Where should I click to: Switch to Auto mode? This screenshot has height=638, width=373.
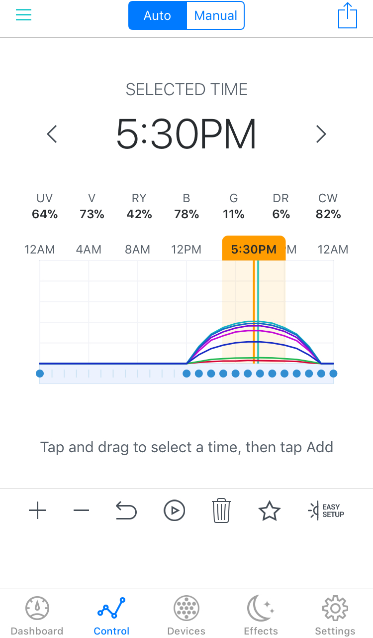(x=157, y=16)
